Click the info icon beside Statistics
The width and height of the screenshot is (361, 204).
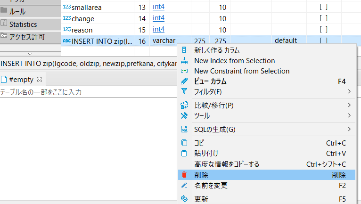tap(4, 23)
